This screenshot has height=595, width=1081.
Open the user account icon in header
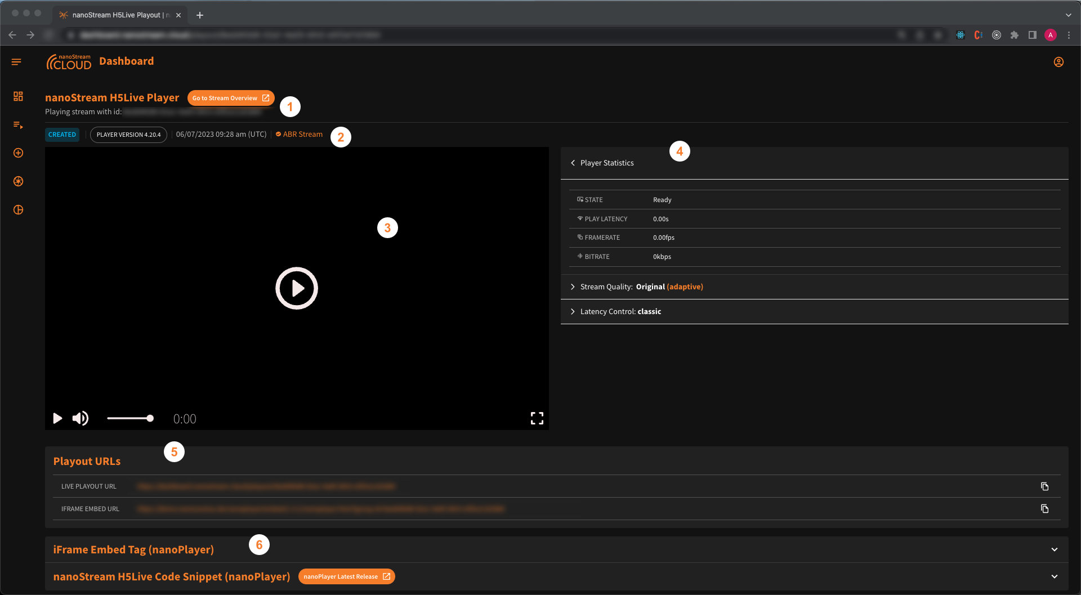pyautogui.click(x=1058, y=62)
